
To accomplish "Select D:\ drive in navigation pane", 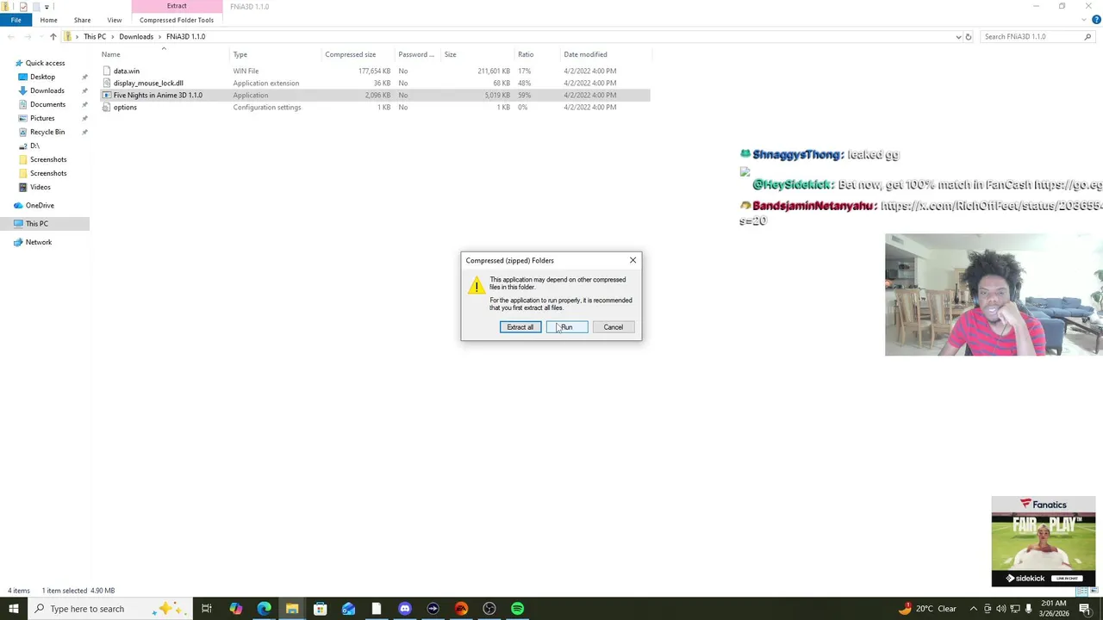I will click(34, 146).
